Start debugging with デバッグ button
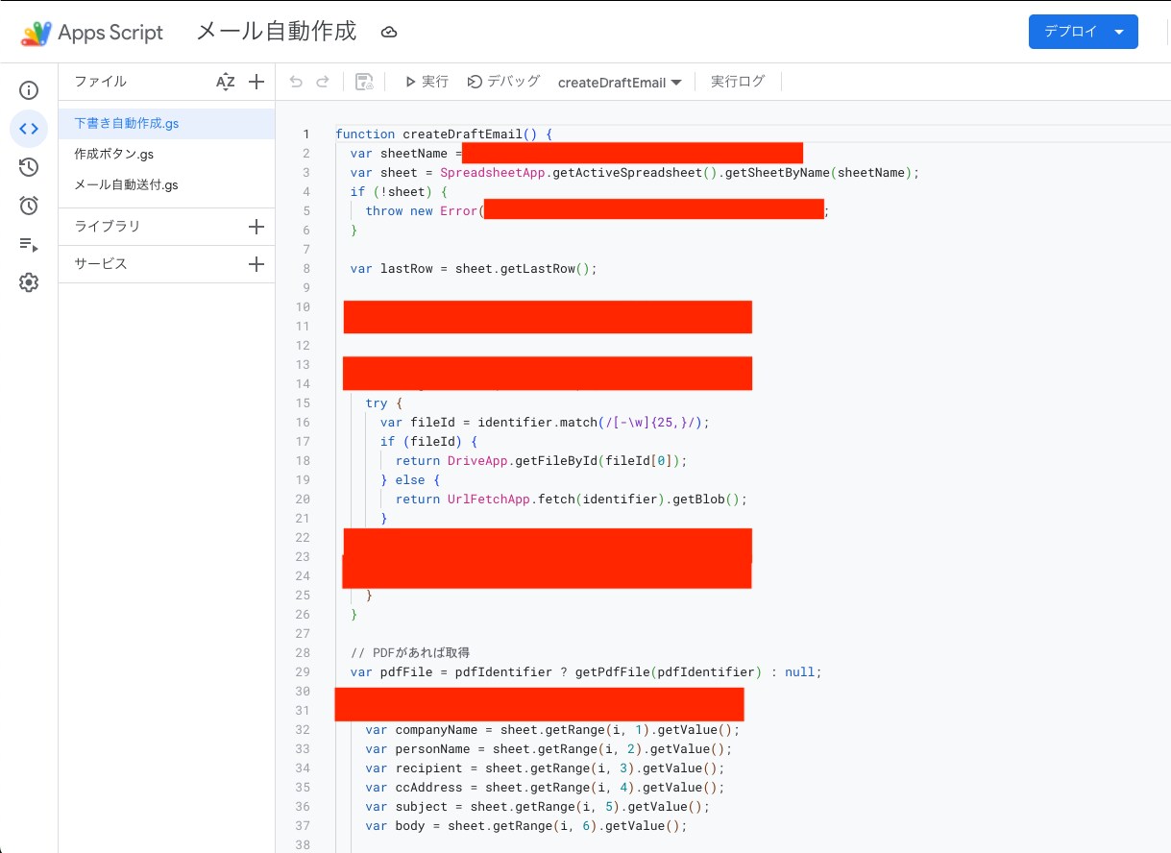The height and width of the screenshot is (853, 1171). [x=503, y=82]
